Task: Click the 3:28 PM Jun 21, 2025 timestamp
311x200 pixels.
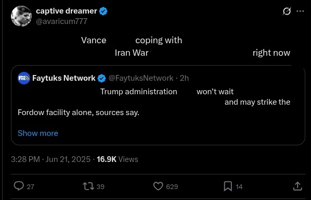Action: pyautogui.click(x=50, y=159)
